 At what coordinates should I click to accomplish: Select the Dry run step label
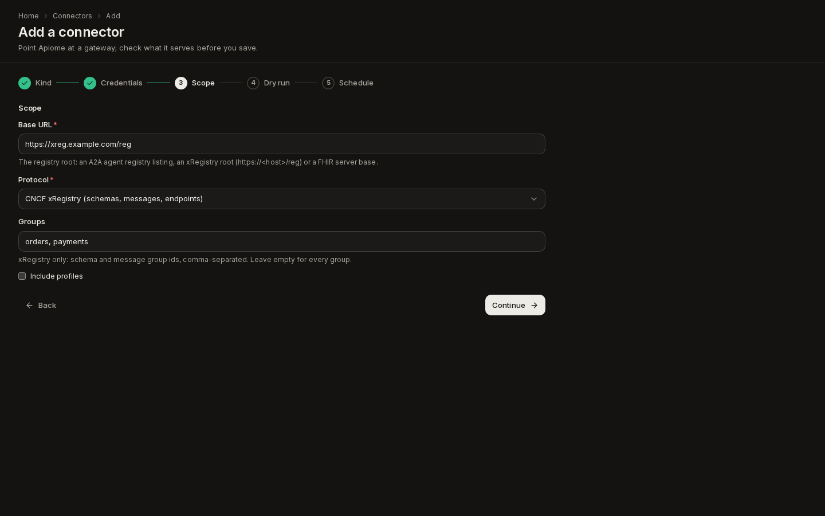[277, 83]
